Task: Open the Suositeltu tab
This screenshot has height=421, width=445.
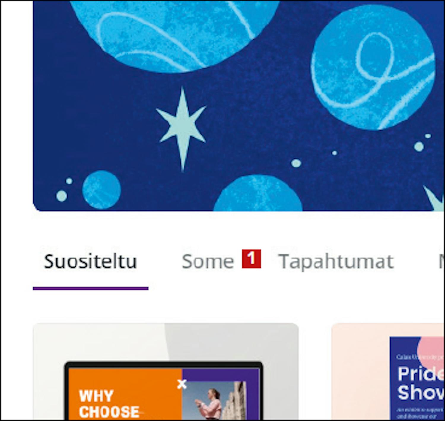Action: [x=90, y=262]
